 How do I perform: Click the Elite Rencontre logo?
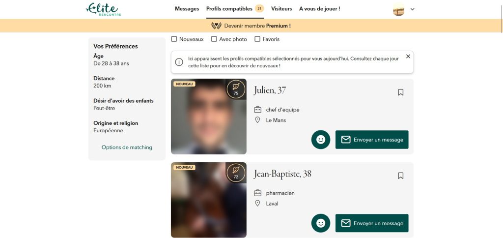103,9
